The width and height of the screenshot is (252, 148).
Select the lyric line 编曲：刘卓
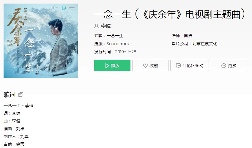click(x=14, y=129)
